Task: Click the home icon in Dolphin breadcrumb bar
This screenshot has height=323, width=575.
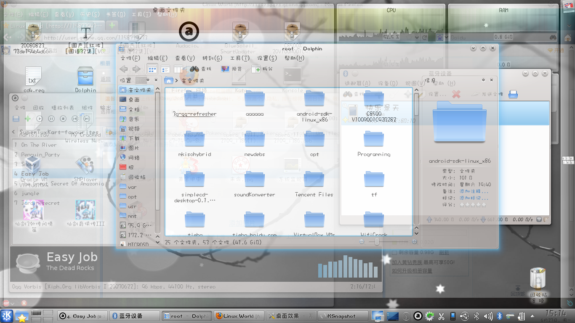Action: pyautogui.click(x=169, y=80)
